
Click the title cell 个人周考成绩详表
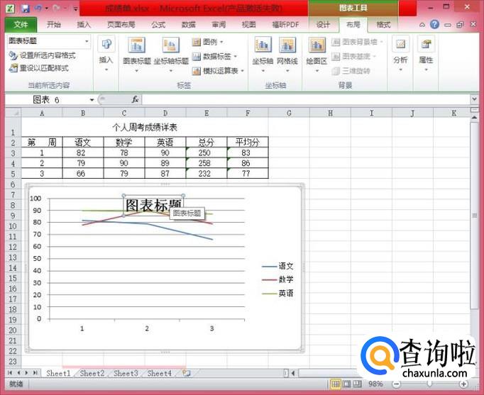click(145, 128)
